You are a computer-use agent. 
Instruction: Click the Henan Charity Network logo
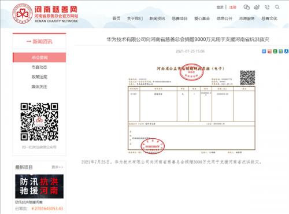click(x=45, y=13)
